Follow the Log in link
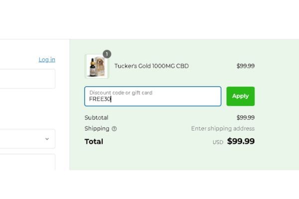The height and width of the screenshot is (199, 299). pyautogui.click(x=47, y=60)
